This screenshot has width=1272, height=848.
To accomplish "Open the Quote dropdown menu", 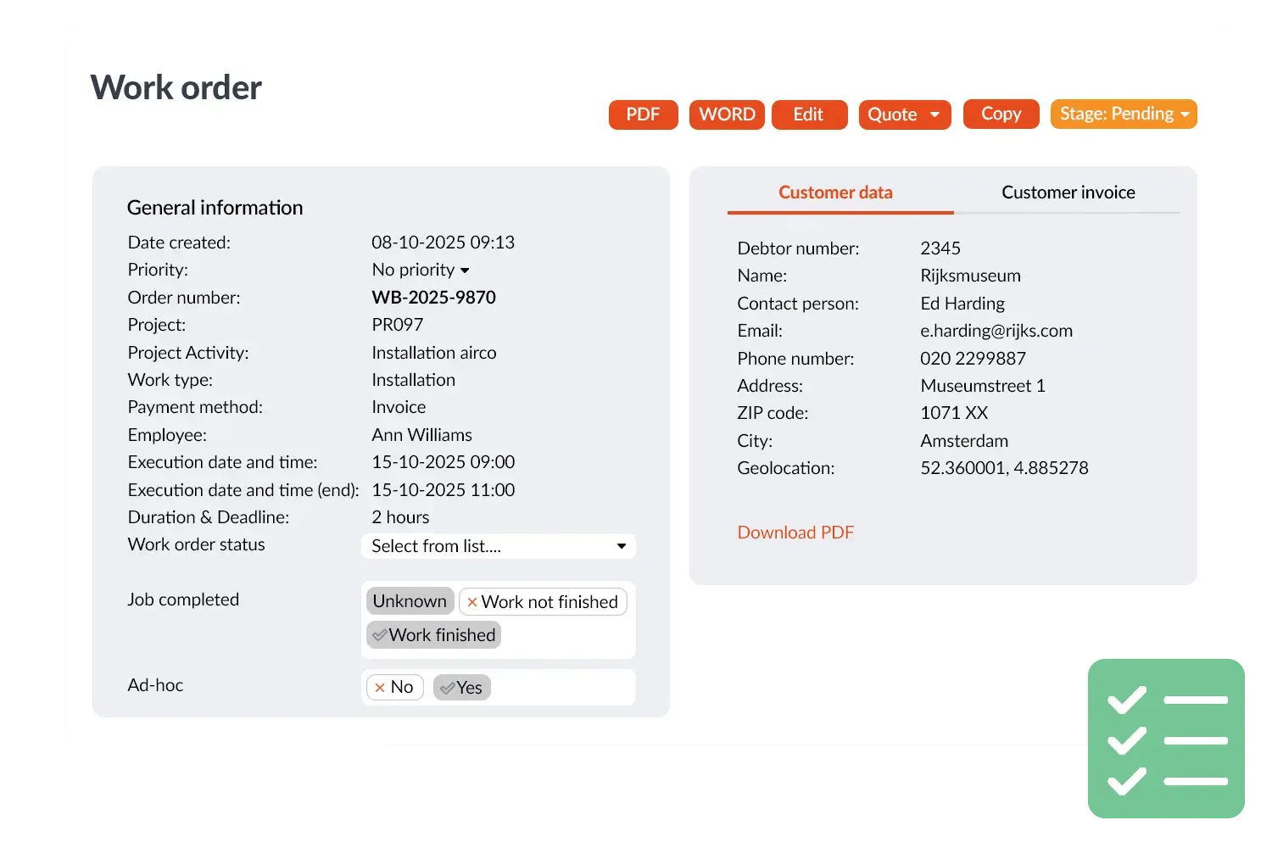I will coord(904,114).
